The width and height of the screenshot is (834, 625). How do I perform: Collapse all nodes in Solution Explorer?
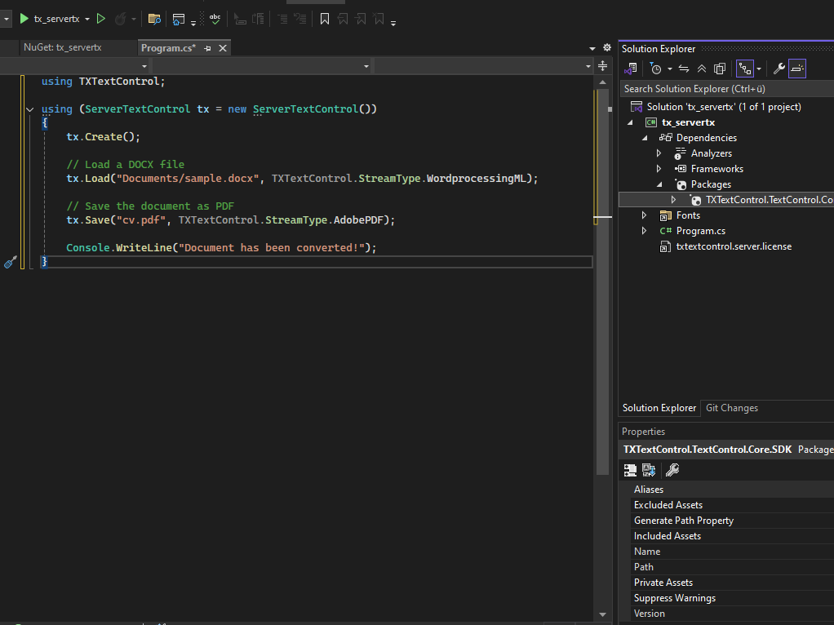pyautogui.click(x=702, y=69)
